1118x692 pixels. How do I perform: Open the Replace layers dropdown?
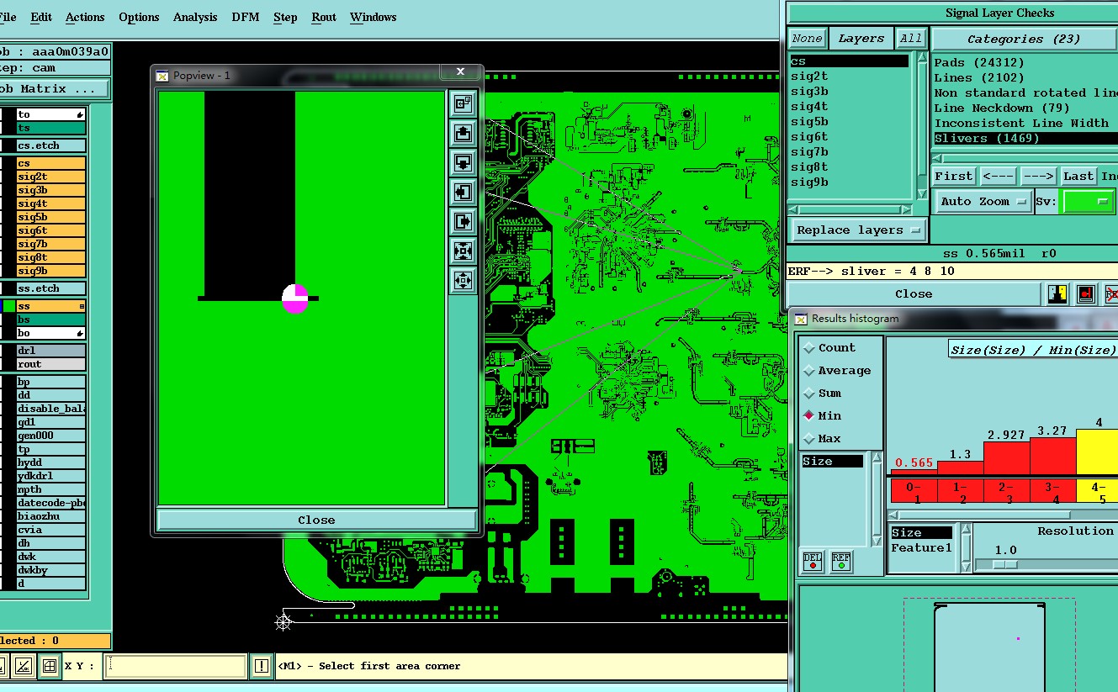tap(857, 230)
